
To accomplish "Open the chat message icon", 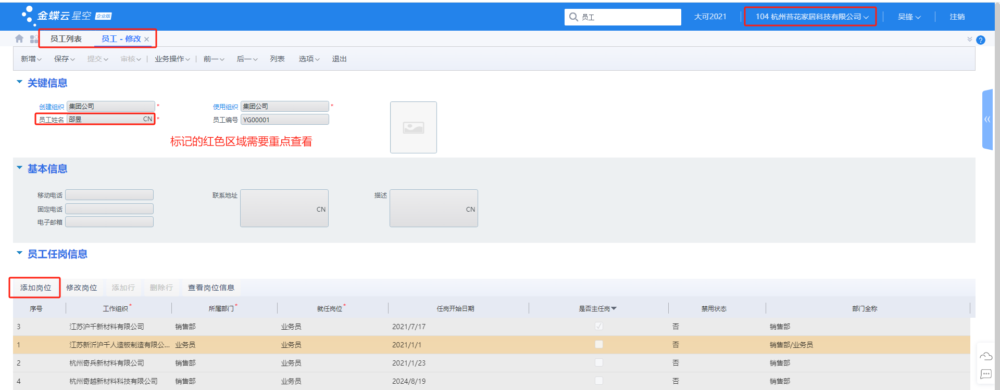I will (986, 374).
